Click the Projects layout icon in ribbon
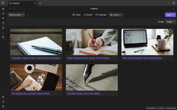The image size is (177, 110). point(3,37)
